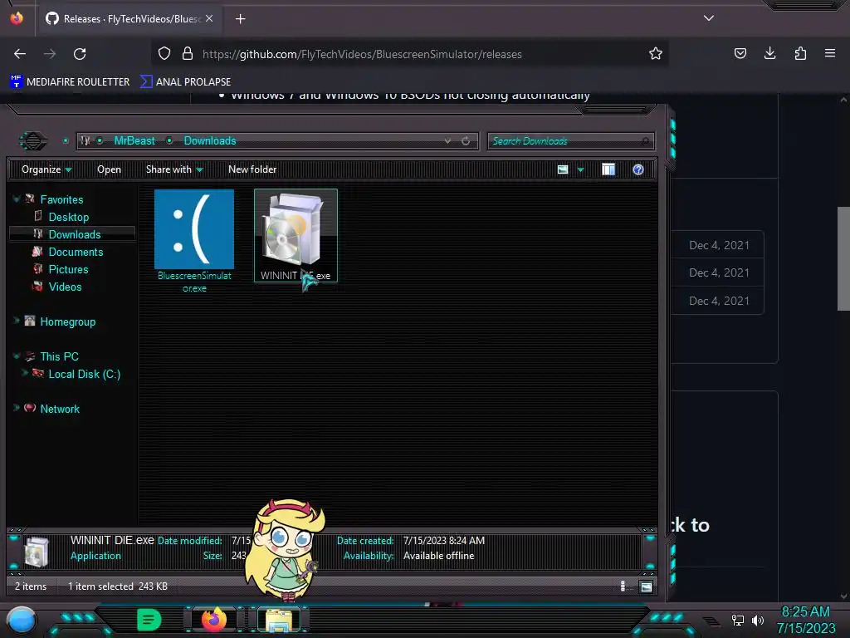Viewport: 850px width, 638px height.
Task: Open the Firefox hamburger menu
Action: tap(830, 53)
